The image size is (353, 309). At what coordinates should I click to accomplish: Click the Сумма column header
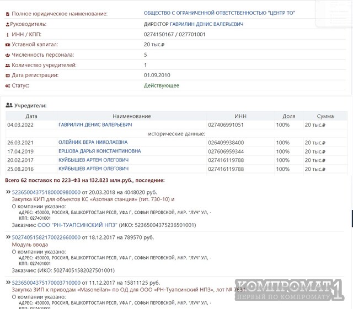[325, 116]
